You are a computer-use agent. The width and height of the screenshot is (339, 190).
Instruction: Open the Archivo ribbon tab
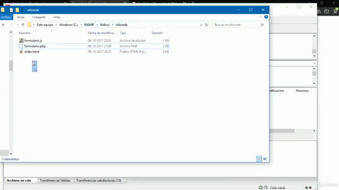pos(6,17)
